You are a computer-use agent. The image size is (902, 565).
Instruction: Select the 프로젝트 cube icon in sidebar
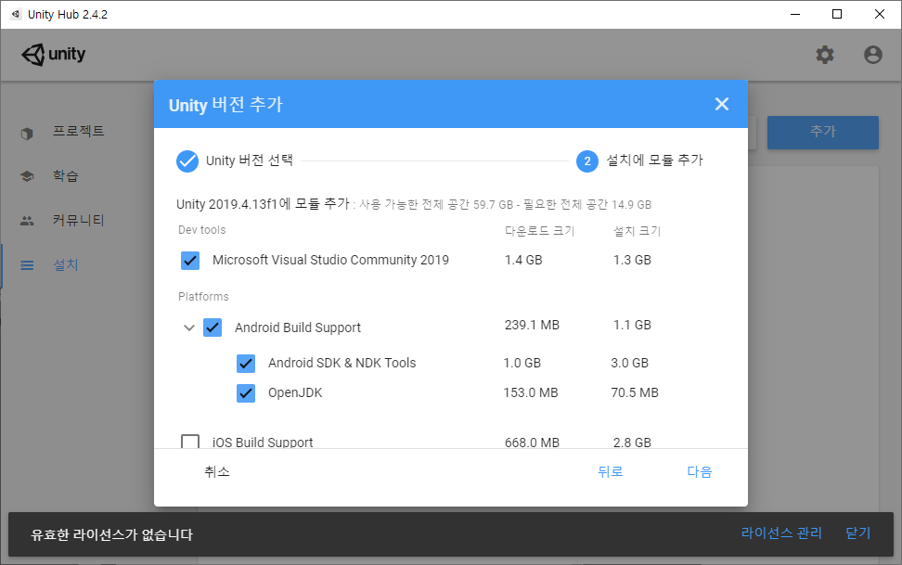27,134
